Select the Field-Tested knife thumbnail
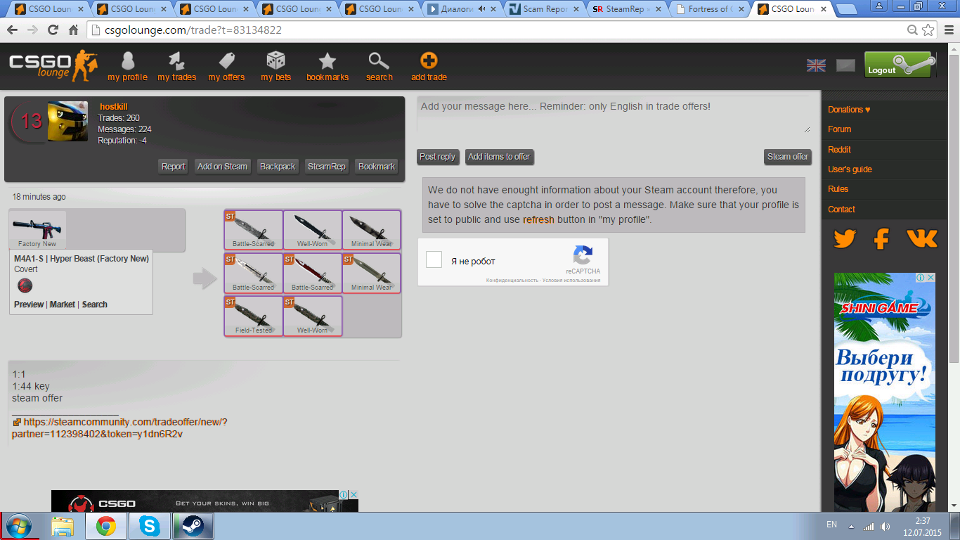960x540 pixels. (254, 316)
